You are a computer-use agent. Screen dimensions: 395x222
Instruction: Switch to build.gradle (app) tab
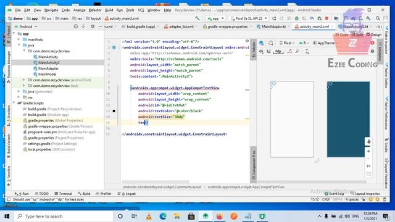pos(141,27)
